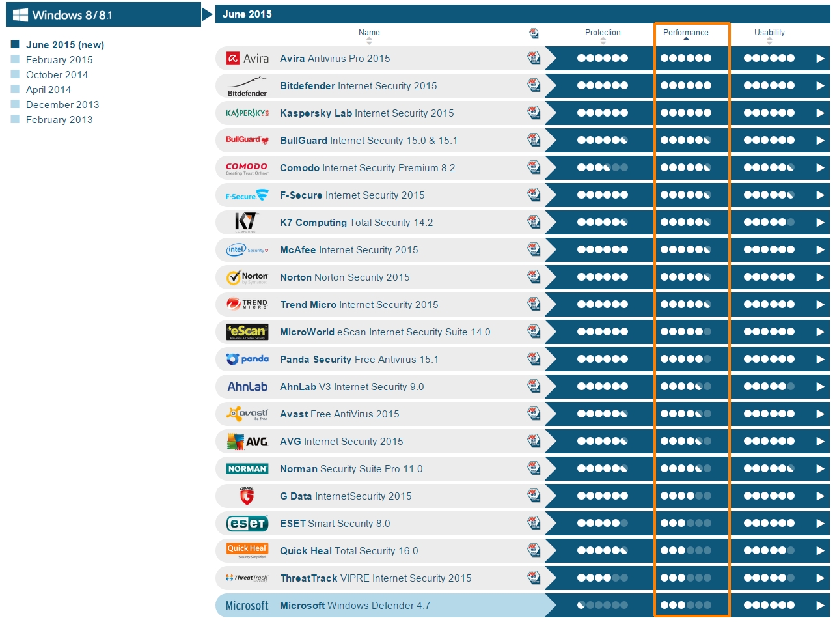This screenshot has width=835, height=622.
Task: Expand details arrow for Avira row
Action: tap(820, 59)
